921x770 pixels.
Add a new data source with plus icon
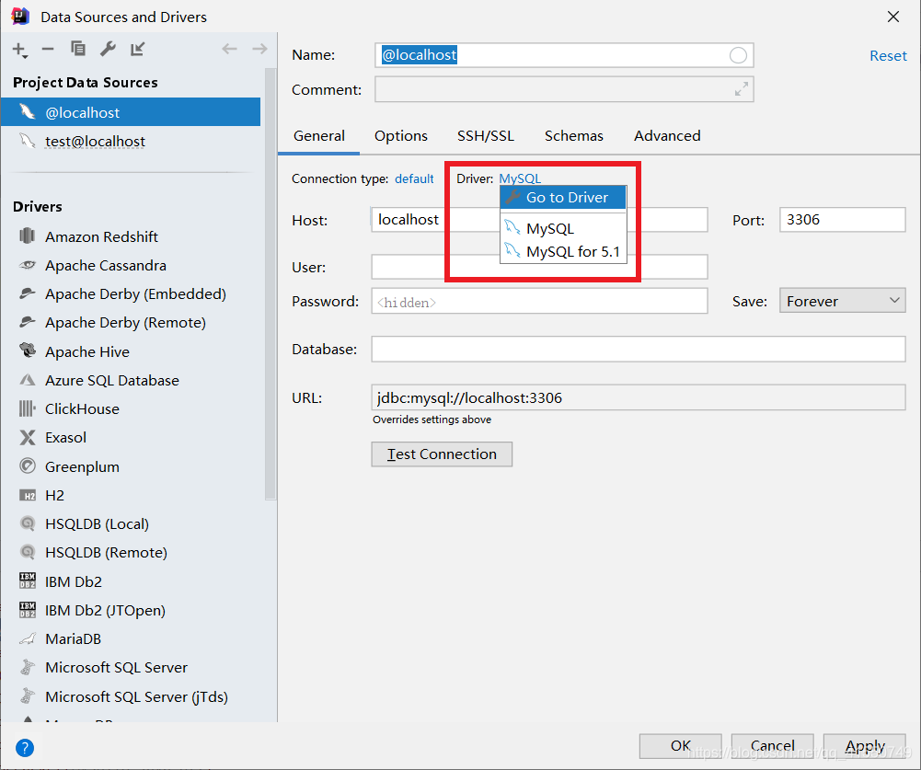click(x=19, y=50)
